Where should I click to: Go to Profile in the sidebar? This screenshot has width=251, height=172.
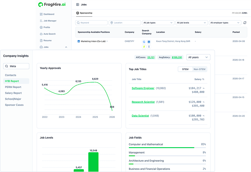45,27
